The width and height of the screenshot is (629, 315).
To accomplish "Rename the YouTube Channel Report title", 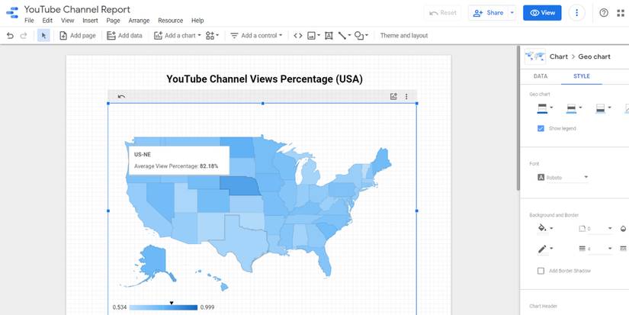I will [77, 9].
